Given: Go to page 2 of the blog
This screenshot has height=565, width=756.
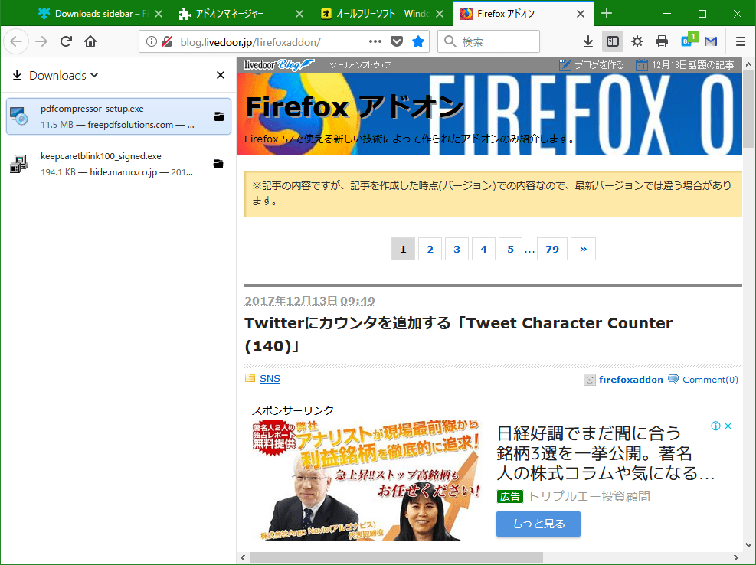Looking at the screenshot, I should (x=430, y=249).
